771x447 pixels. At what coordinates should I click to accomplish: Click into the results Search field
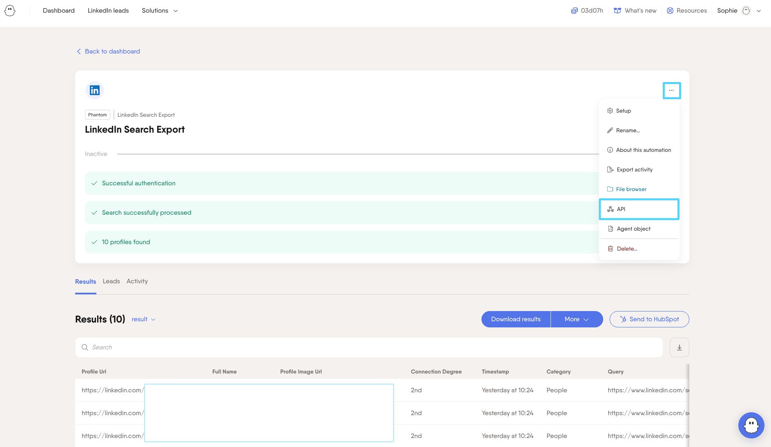click(369, 347)
